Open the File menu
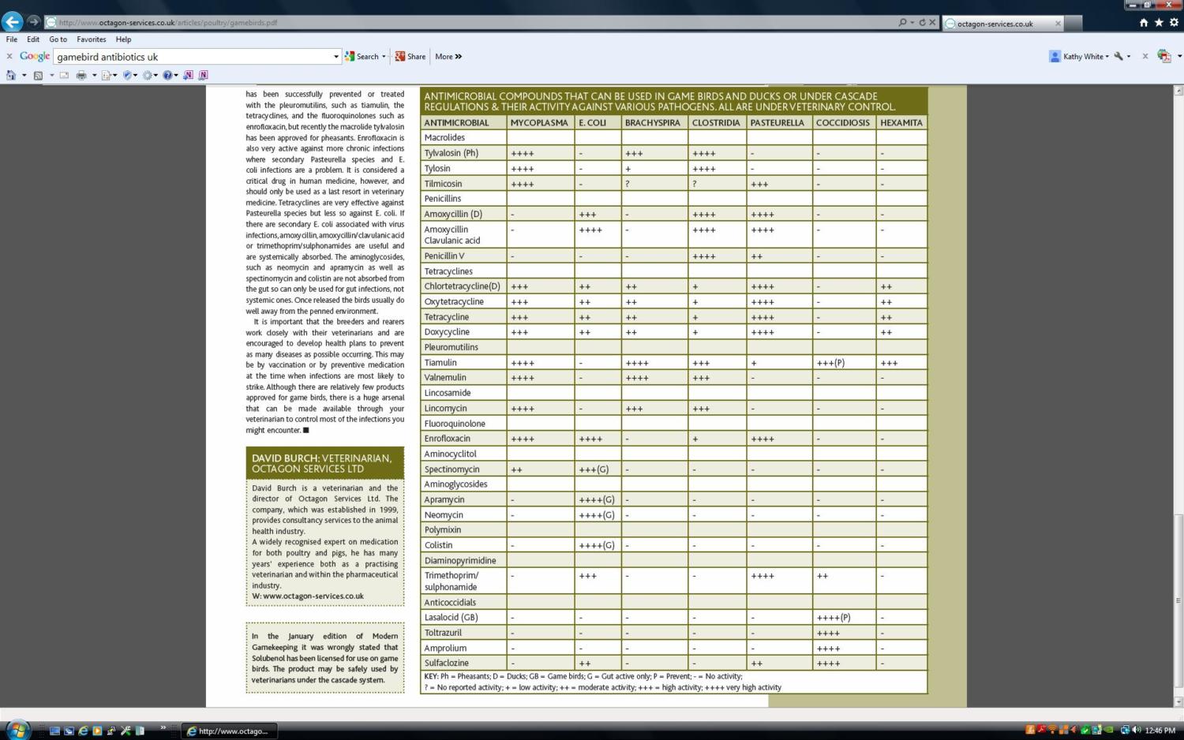Viewport: 1184px width, 740px height. click(x=12, y=39)
